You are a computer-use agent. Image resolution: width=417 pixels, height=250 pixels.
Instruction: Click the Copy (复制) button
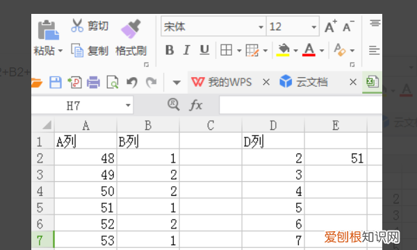[x=90, y=51]
